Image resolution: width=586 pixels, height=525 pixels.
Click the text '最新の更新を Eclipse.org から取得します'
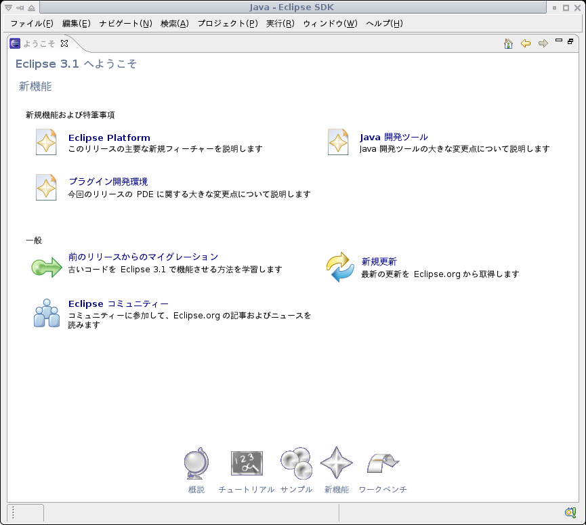[440, 274]
